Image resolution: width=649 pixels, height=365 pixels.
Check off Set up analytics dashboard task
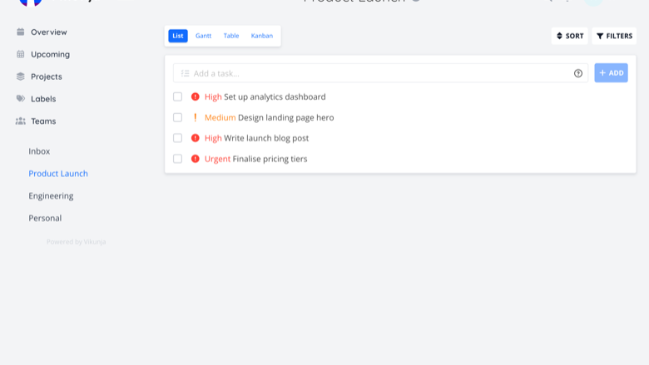coord(177,96)
